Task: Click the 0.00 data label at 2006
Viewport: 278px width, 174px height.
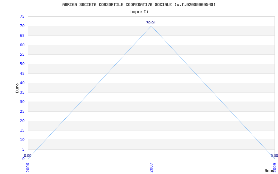Action: (x=28, y=156)
